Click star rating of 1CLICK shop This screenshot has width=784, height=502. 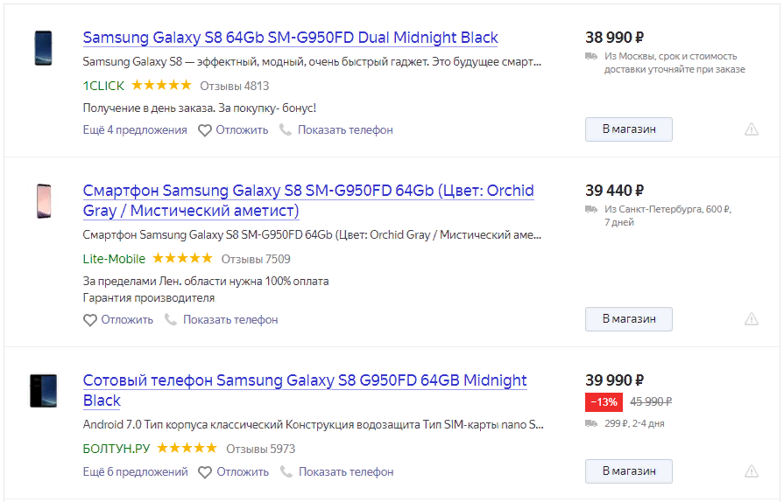pyautogui.click(x=161, y=86)
